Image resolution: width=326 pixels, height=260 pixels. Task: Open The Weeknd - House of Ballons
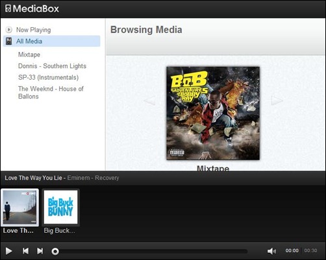[51, 93]
